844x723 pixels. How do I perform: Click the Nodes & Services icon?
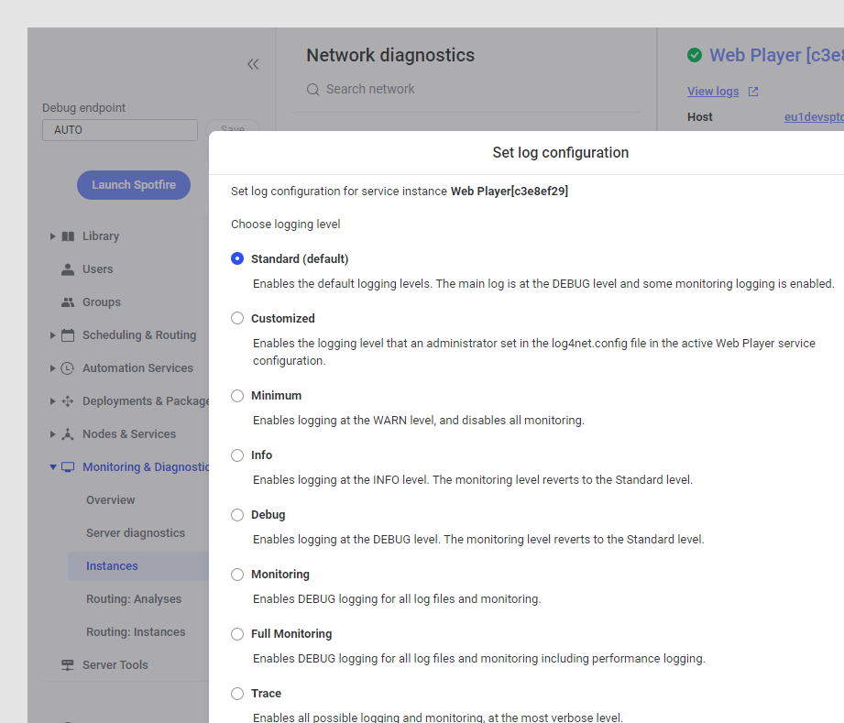(x=68, y=434)
